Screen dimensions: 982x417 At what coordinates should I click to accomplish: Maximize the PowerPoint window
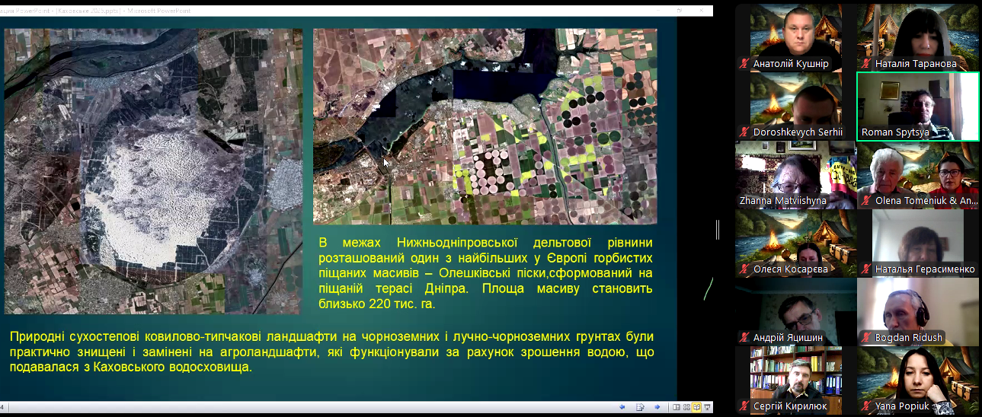tap(680, 11)
